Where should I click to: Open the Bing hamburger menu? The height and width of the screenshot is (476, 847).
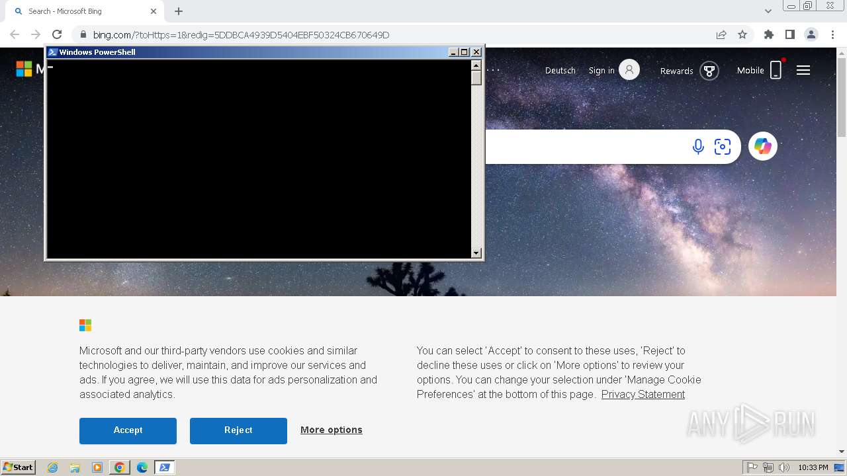pos(803,70)
